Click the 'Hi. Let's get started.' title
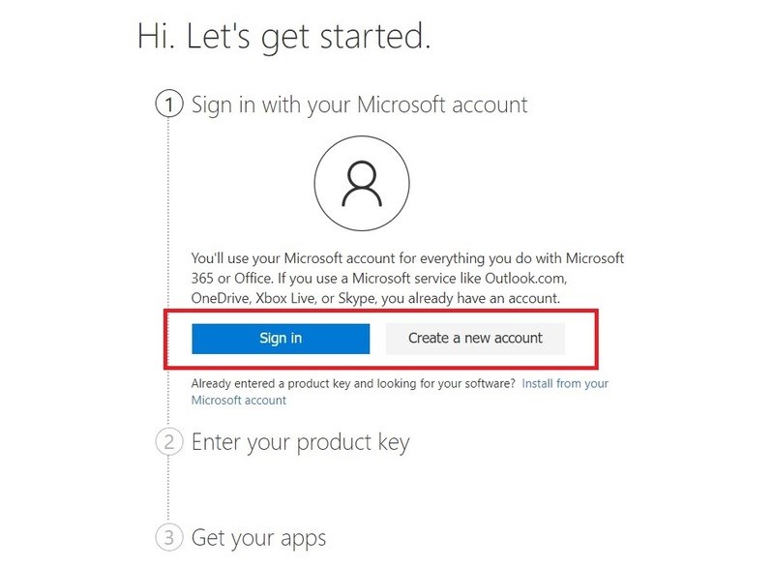The image size is (774, 567). pos(284,37)
